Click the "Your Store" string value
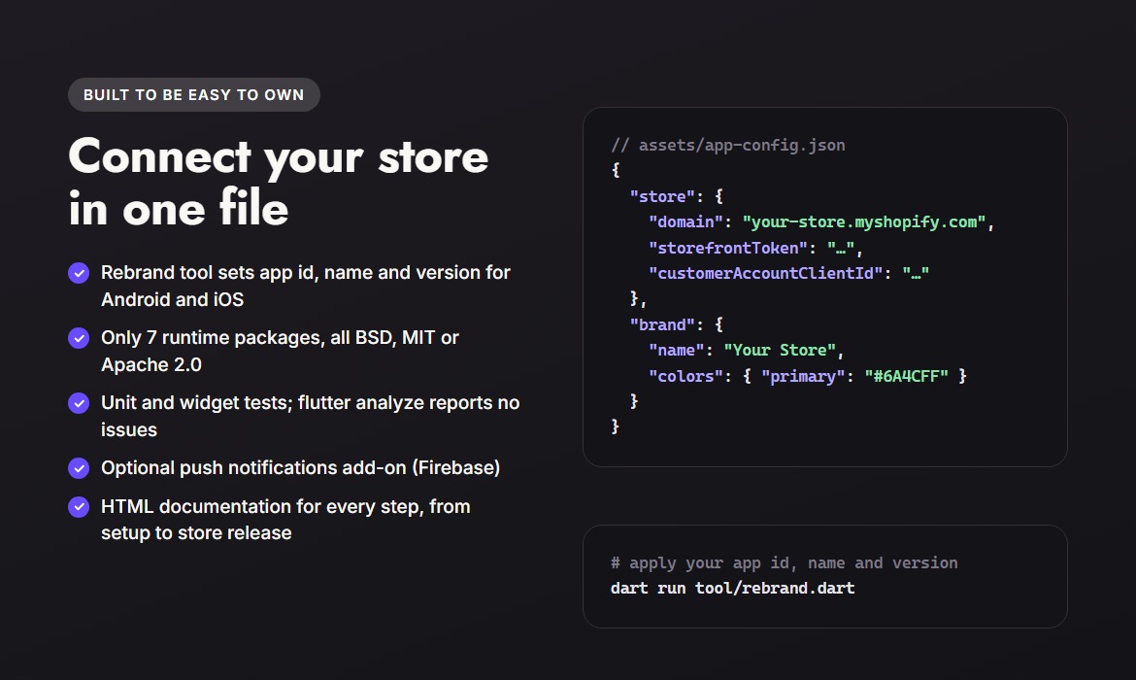Screen dimensions: 1136x680 point(780,350)
